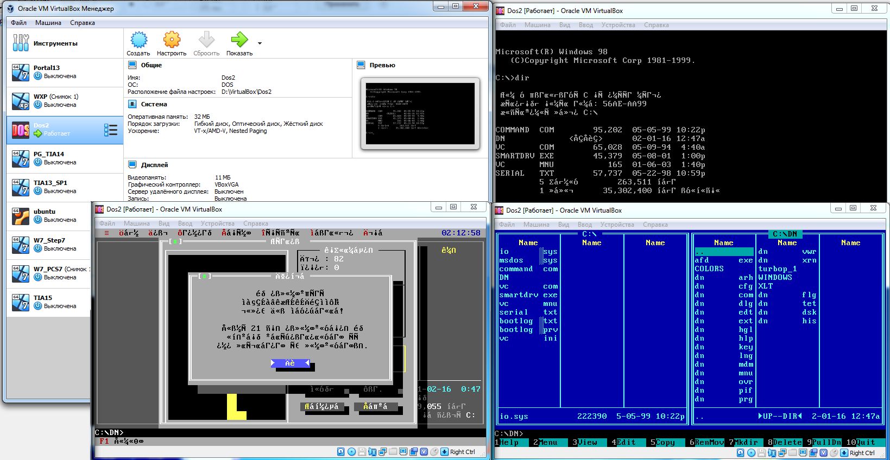Select the turbop_1 entry in the C:\DN panel
Screen dimensions: 890x460
778,269
